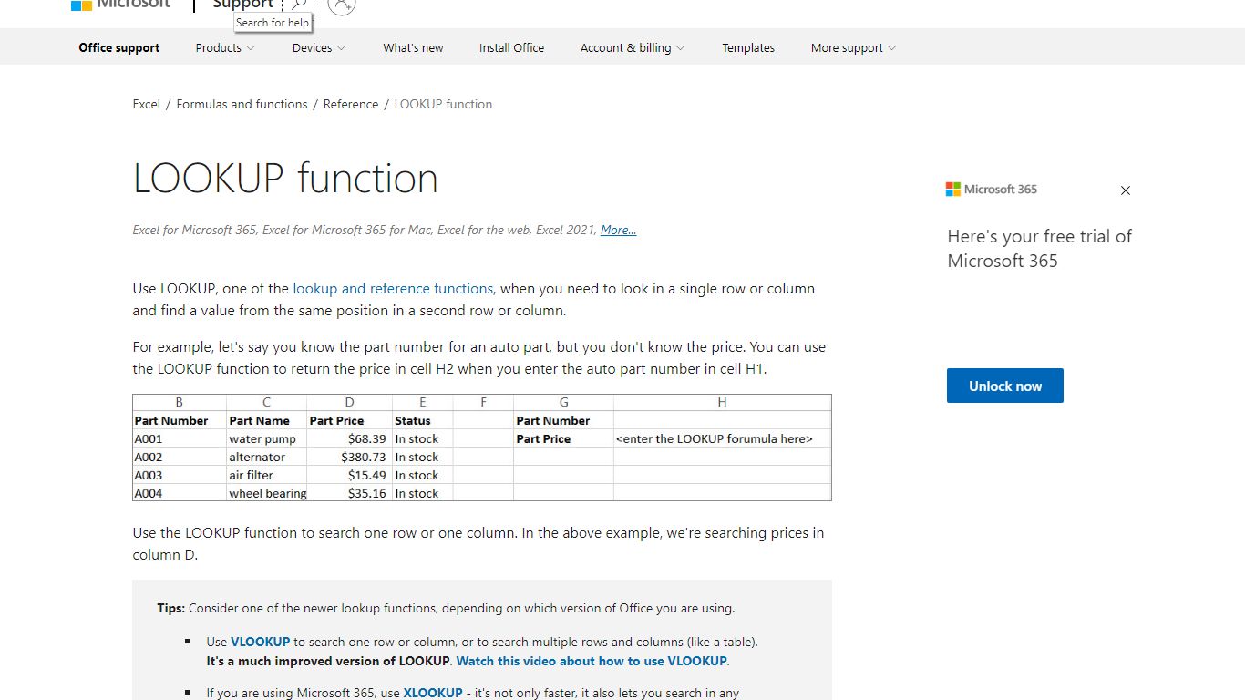Go to Office support home

coord(119,48)
